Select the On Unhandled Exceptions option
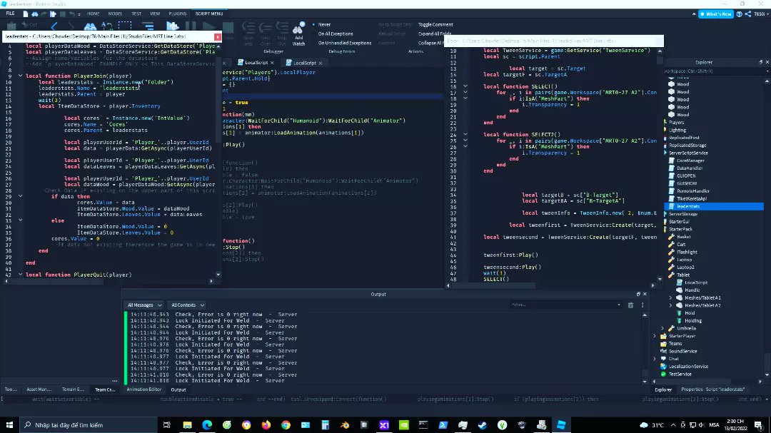The height and width of the screenshot is (433, 771). [344, 43]
